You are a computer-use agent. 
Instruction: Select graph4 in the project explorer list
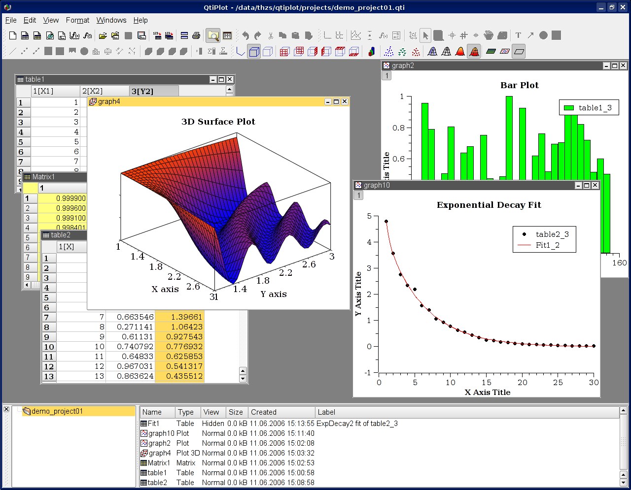159,453
